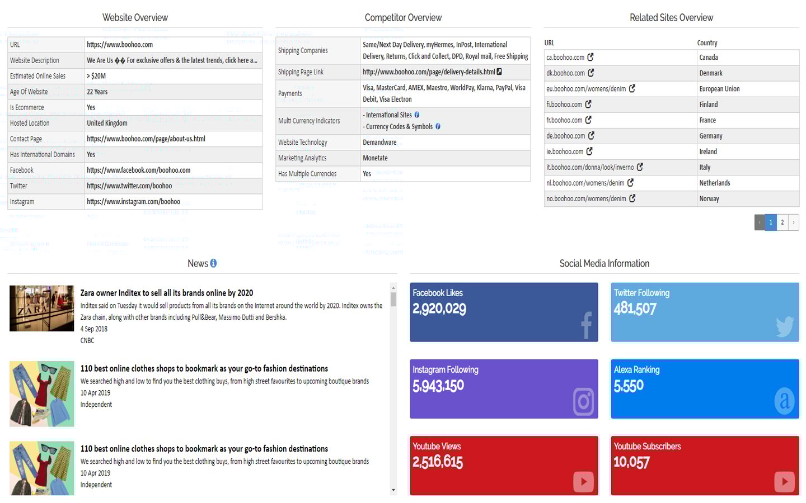Click info icon beside Currency Codes & Symbols
The width and height of the screenshot is (806, 503).
(x=438, y=126)
